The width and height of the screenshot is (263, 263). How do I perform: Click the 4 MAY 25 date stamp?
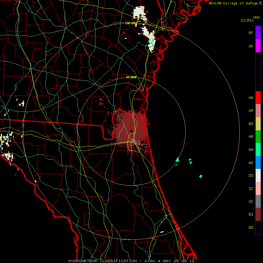(169, 261)
